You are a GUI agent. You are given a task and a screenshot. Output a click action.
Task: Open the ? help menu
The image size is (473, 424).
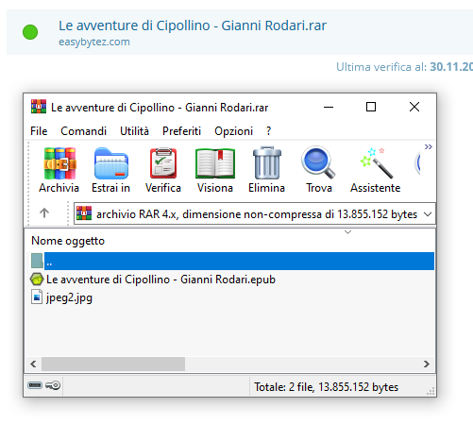[268, 131]
